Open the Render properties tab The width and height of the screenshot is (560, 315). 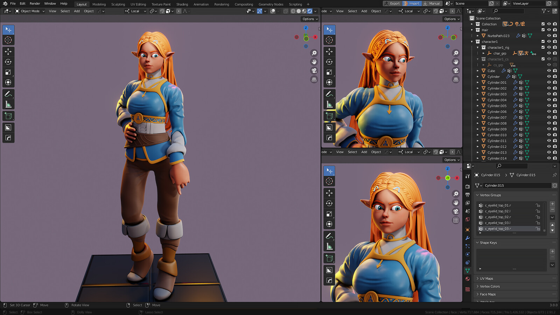[x=468, y=186]
